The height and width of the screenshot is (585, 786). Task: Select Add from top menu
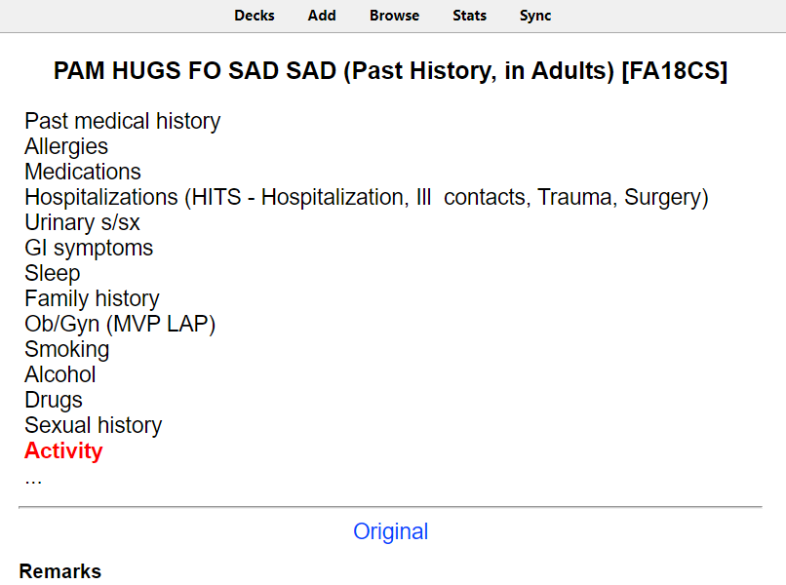(322, 16)
